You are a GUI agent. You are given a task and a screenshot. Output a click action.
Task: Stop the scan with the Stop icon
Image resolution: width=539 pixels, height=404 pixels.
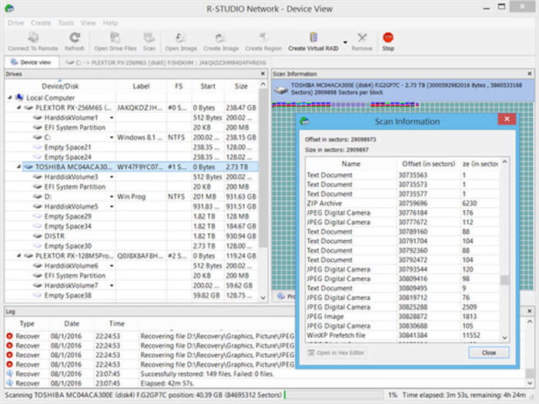388,42
